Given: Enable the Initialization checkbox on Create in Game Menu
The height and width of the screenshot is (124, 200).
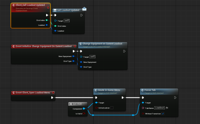Looking at the screenshot, I should pos(112,108).
